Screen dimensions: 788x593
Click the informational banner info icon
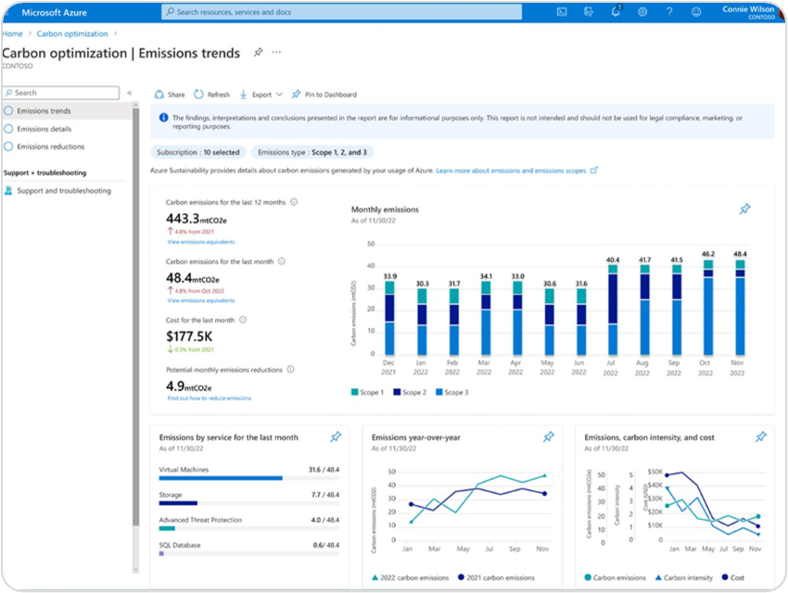pos(163,118)
